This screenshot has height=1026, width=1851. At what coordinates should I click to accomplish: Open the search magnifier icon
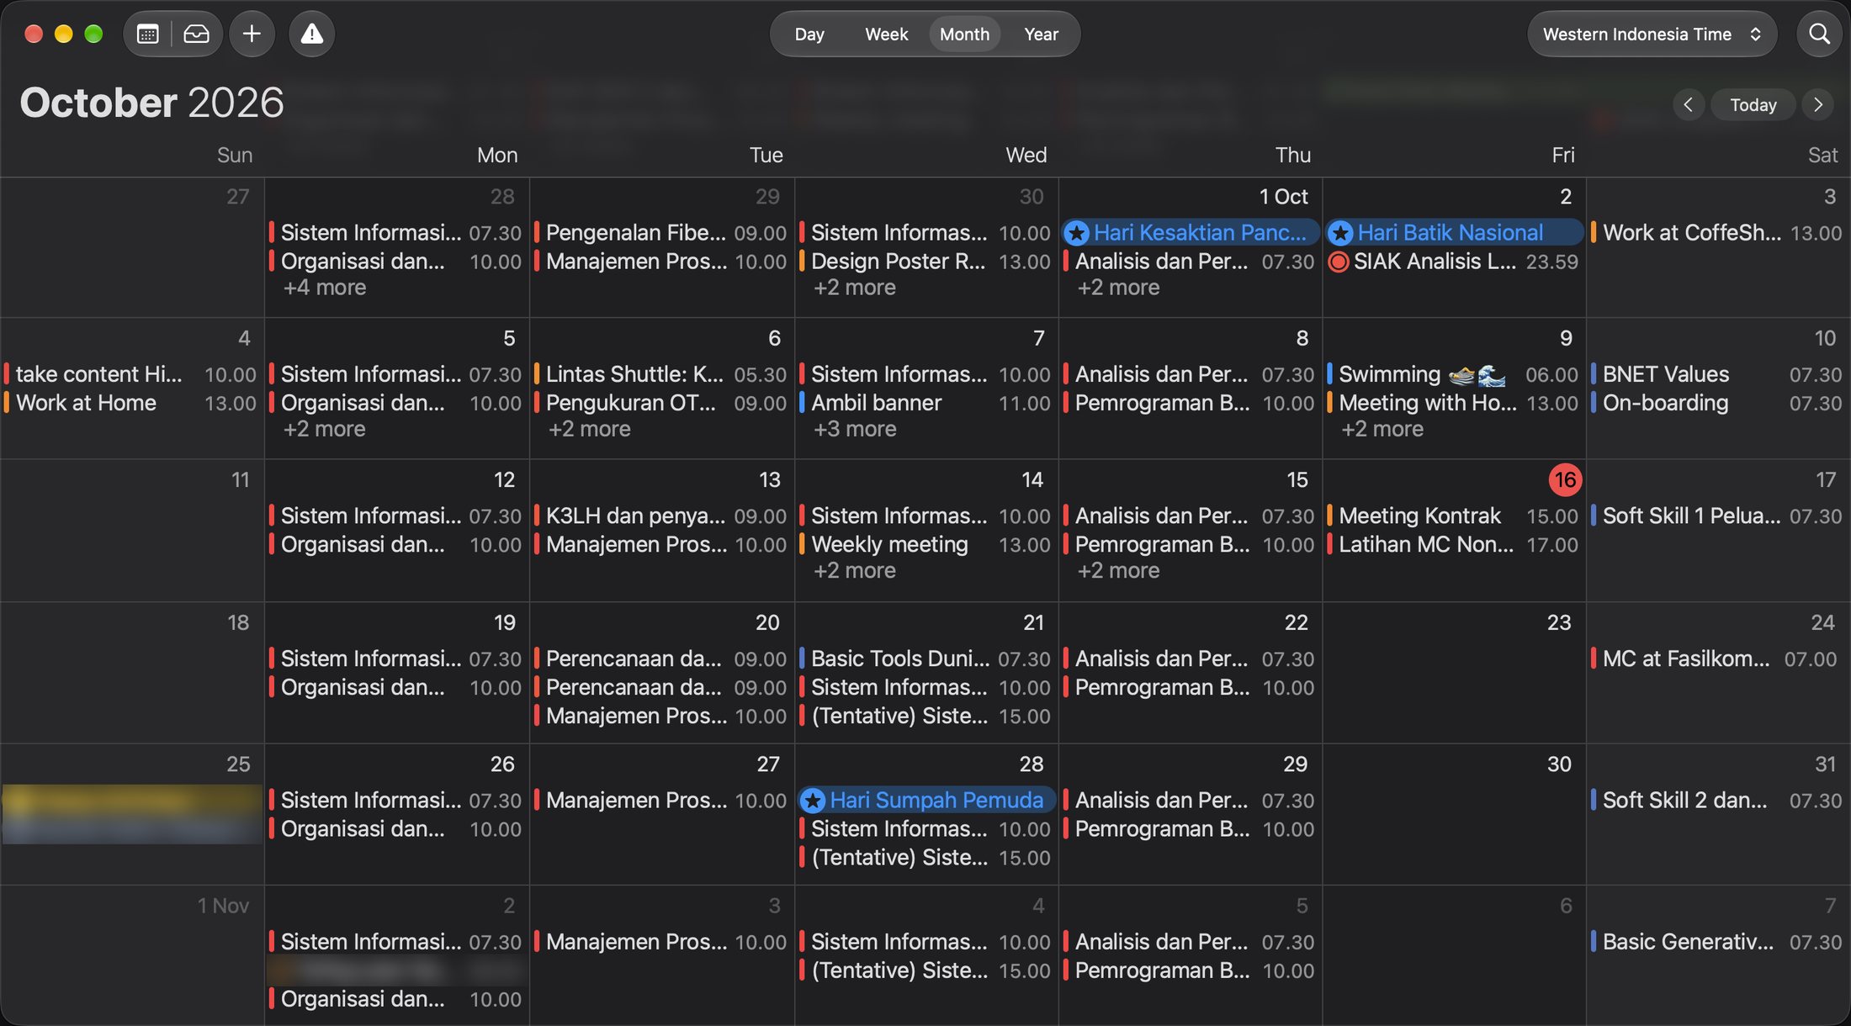(1819, 34)
